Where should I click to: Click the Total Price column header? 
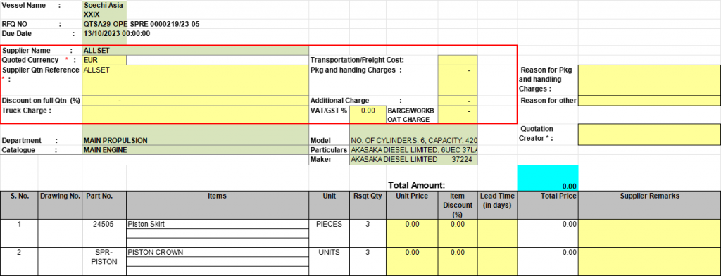pos(548,205)
